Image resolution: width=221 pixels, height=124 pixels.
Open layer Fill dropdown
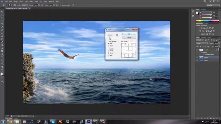pyautogui.click(x=219, y=46)
